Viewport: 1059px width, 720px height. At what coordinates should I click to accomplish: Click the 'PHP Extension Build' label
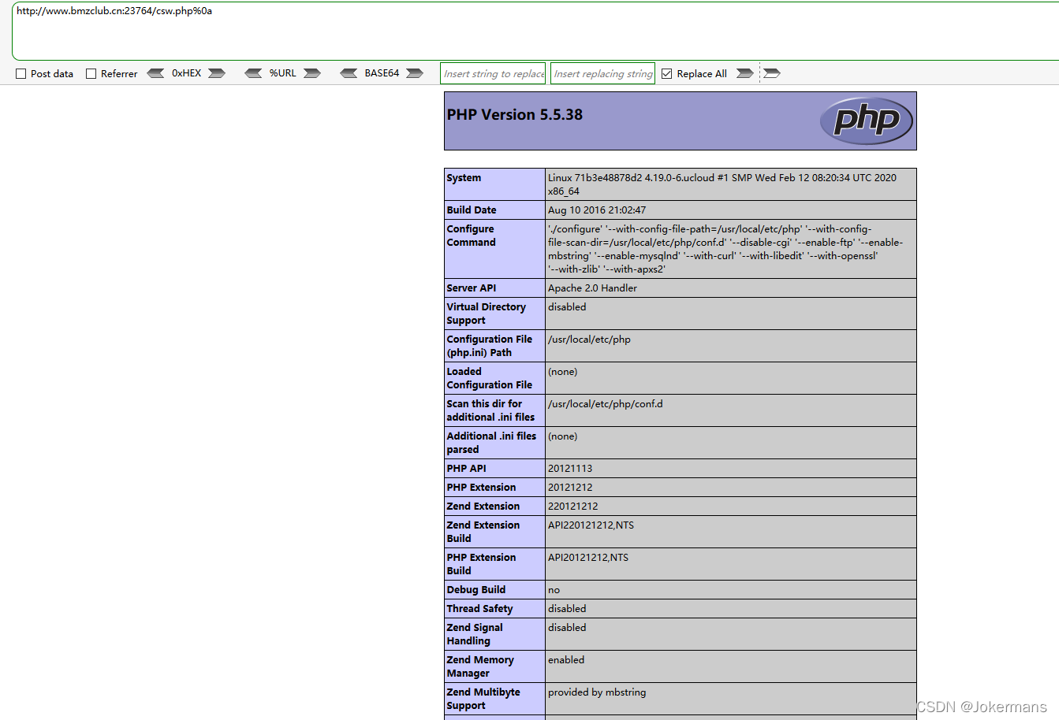(x=481, y=564)
